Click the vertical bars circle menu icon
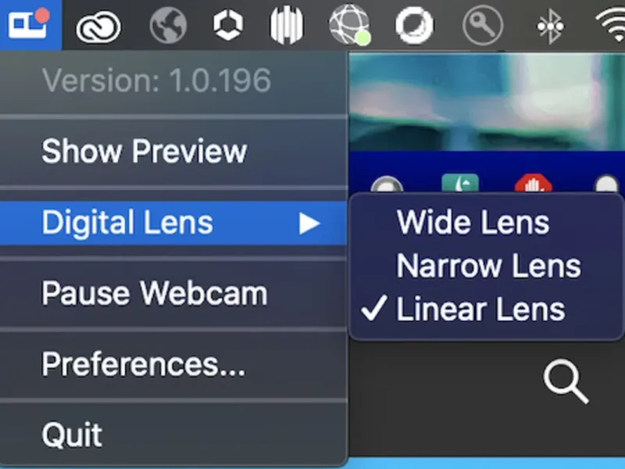 coord(287,25)
